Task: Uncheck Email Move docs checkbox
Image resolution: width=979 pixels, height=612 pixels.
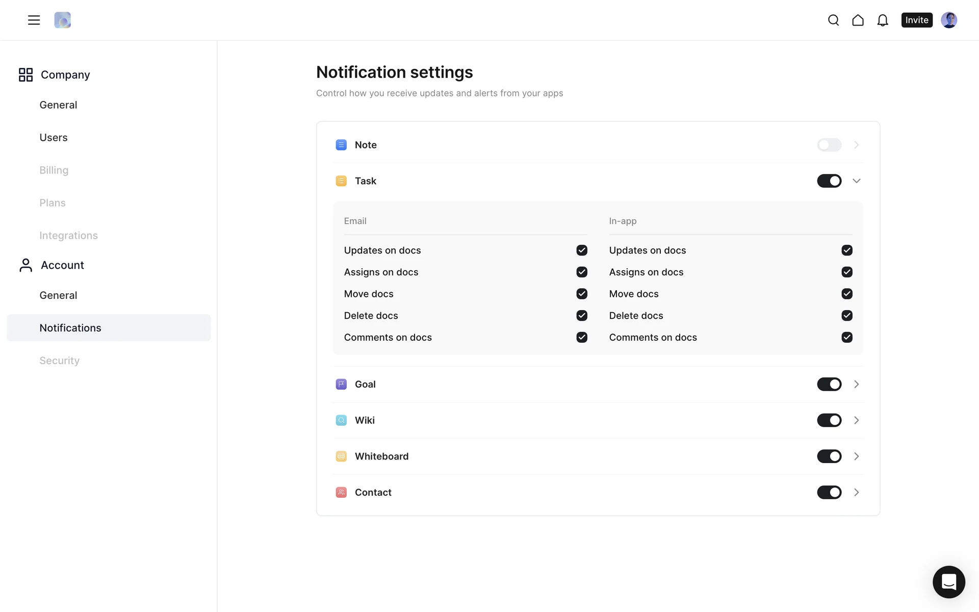Action: click(582, 294)
